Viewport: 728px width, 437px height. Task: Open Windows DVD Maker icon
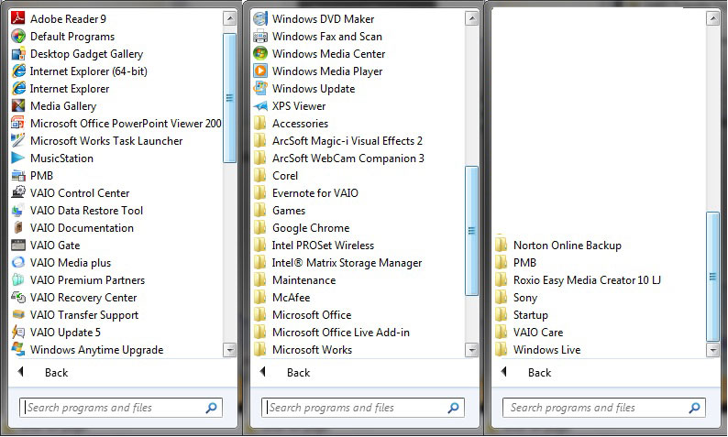260,18
